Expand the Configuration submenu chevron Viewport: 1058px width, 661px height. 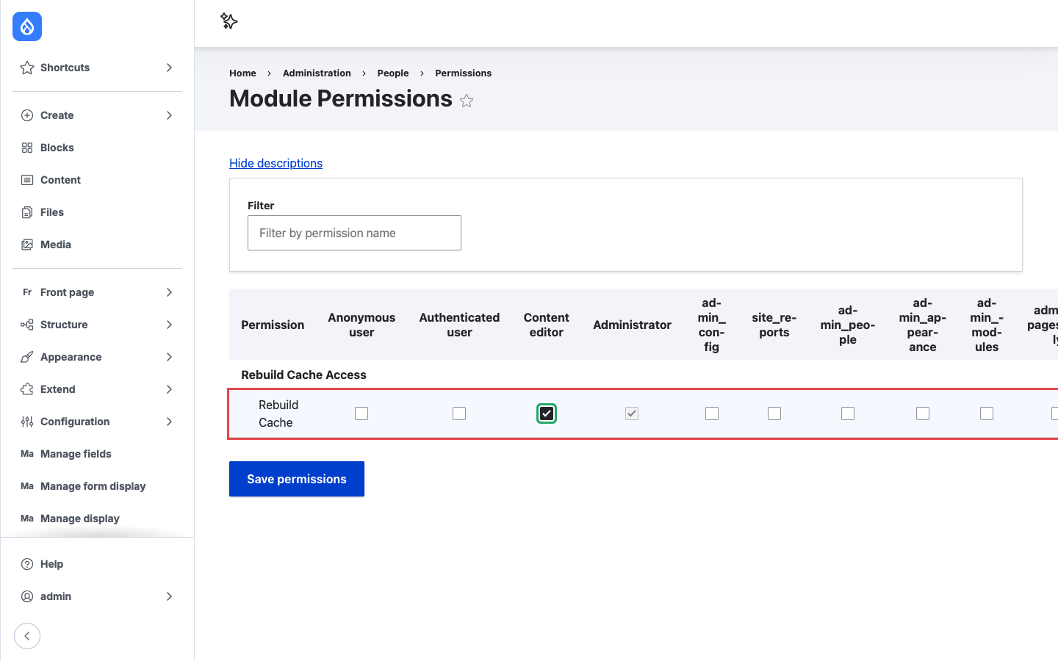[169, 422]
